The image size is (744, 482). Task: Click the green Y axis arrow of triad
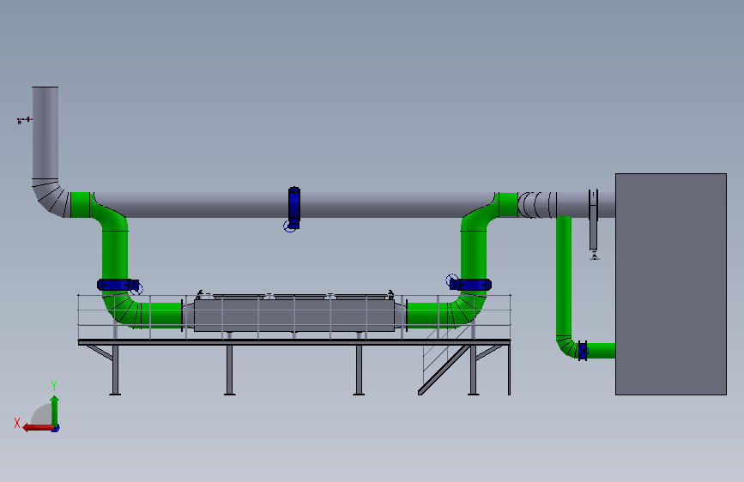(55, 410)
